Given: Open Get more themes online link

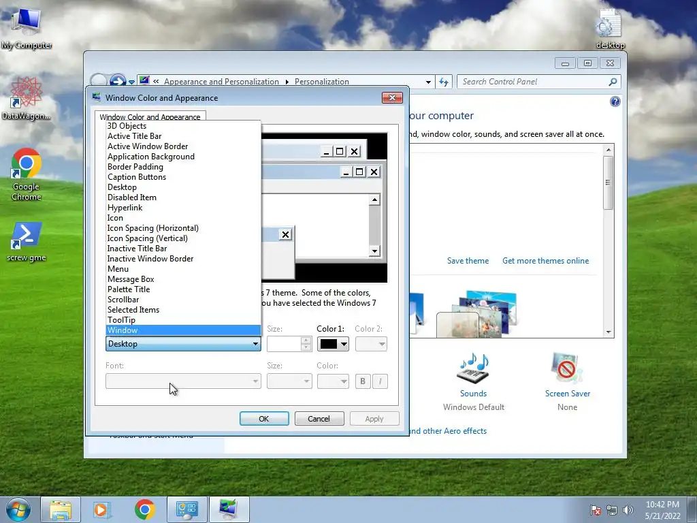Looking at the screenshot, I should click(545, 261).
